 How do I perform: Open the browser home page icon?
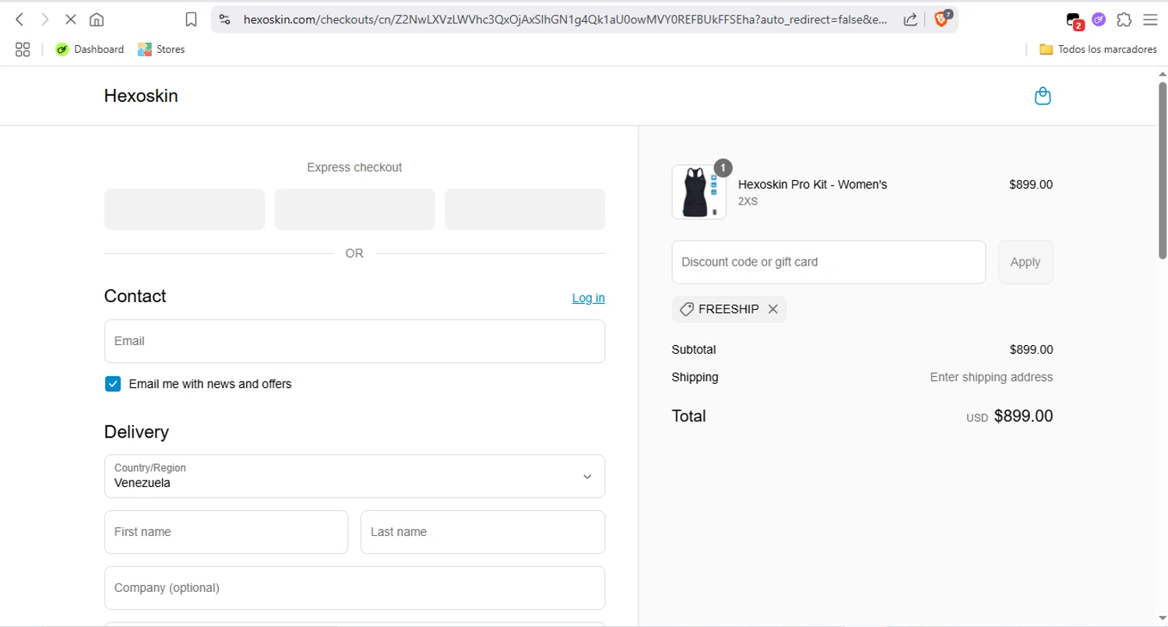(x=97, y=19)
